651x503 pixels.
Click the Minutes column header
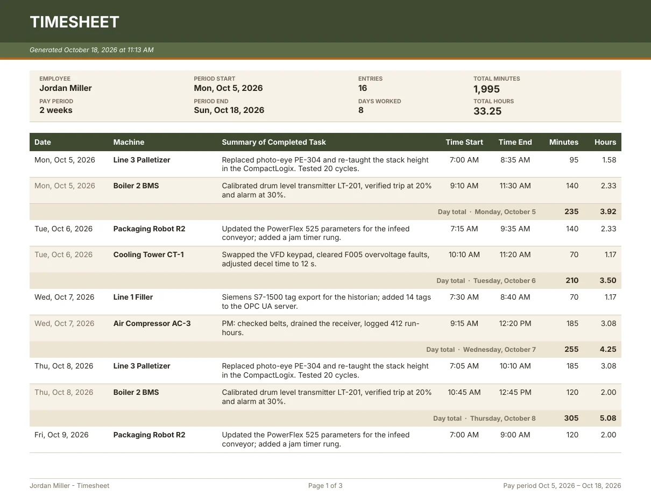tap(564, 142)
